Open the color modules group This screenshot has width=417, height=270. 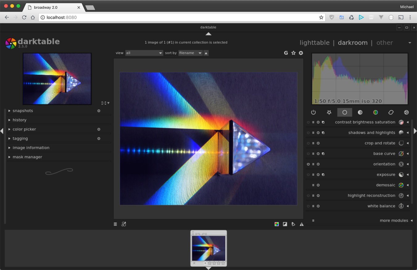[x=375, y=112]
